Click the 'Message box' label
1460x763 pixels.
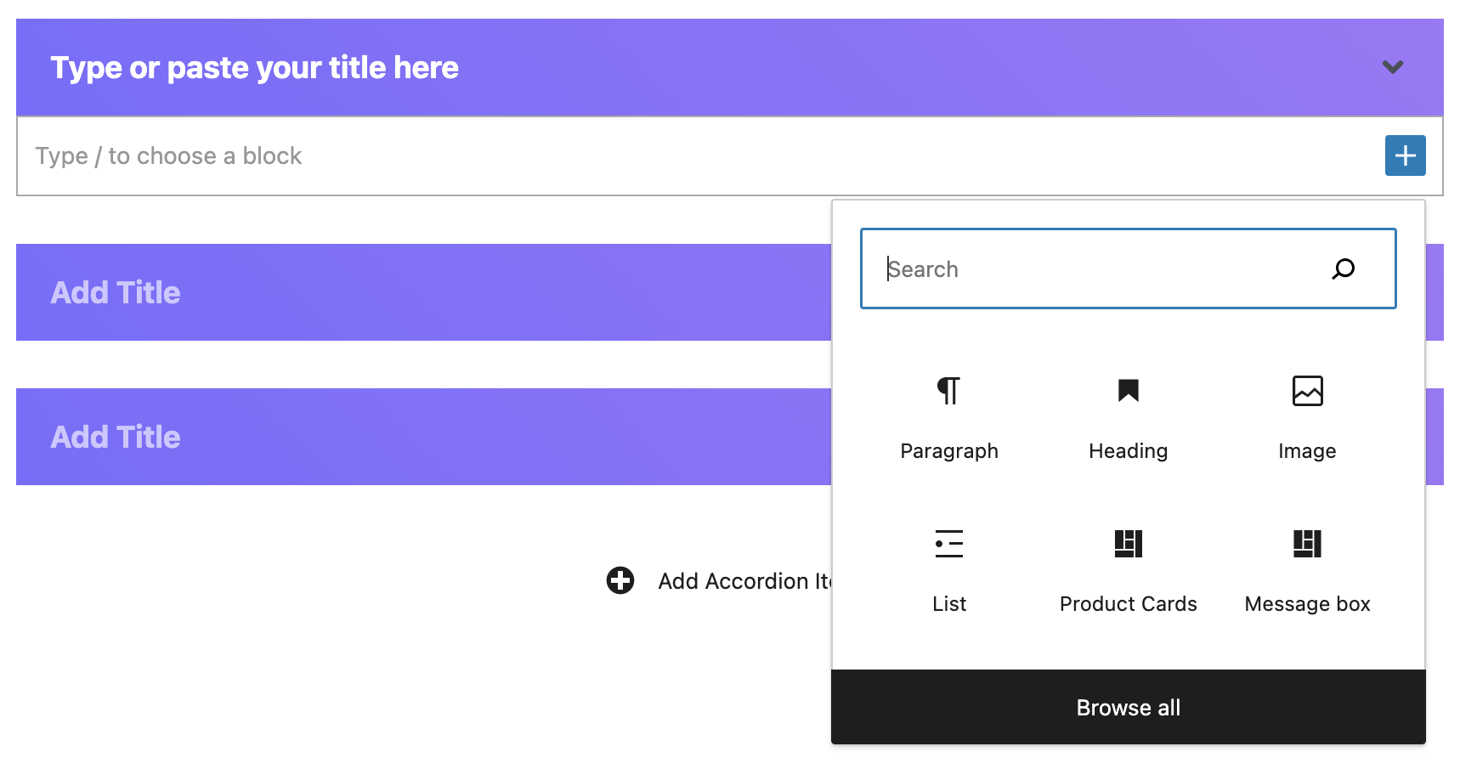point(1307,604)
